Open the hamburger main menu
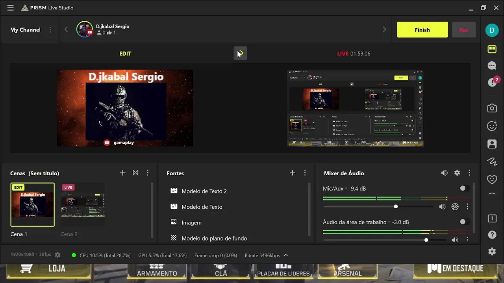 10,7
